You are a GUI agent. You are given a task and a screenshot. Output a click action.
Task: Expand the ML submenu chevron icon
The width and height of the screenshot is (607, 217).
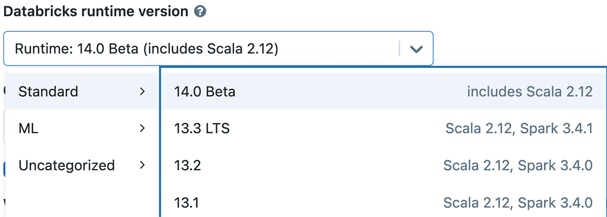coord(142,128)
